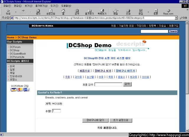This screenshot has height=137, width=189.
Task: Click the credit card icons under DCFORUM 구입
Action: [x=20, y=90]
